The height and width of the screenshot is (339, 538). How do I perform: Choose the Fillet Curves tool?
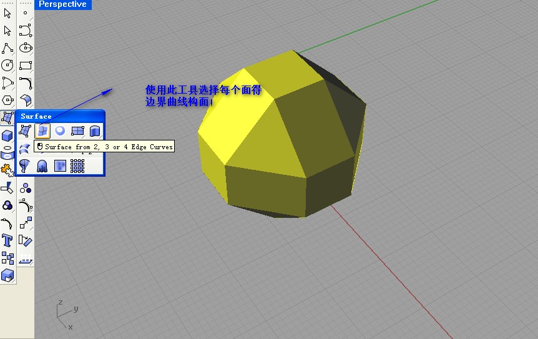coord(26,82)
